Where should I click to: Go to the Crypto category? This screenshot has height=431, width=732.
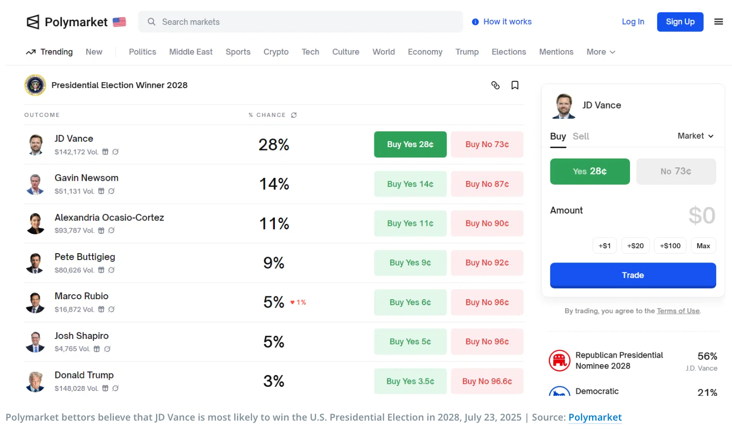[x=276, y=52]
